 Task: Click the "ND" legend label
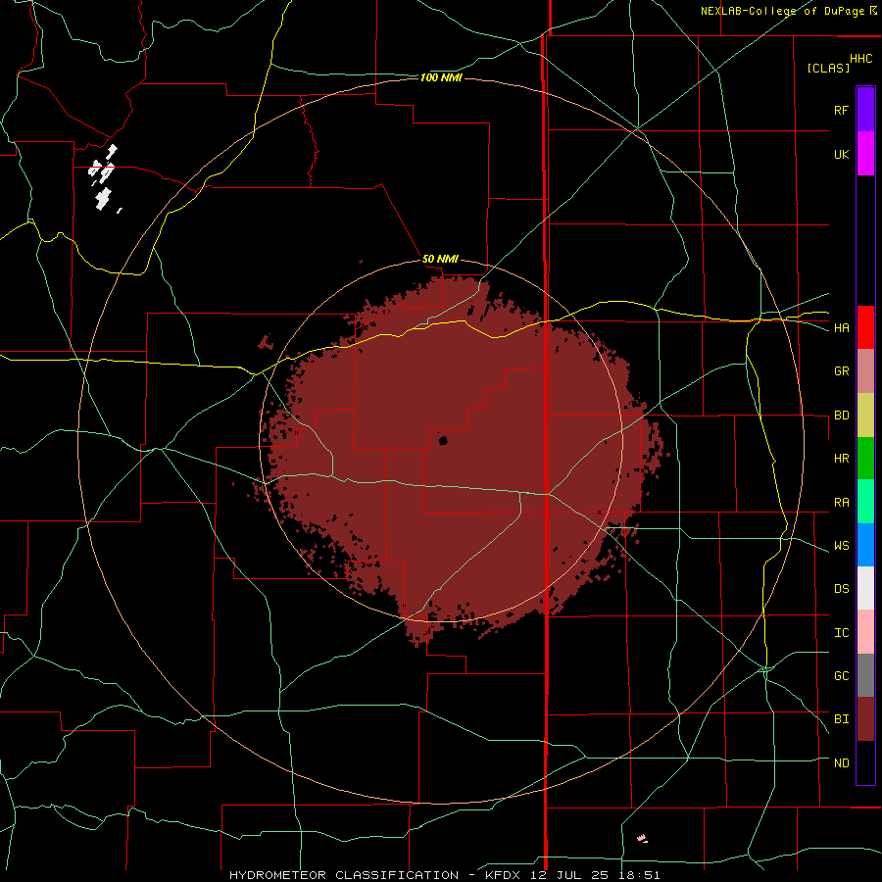coord(841,763)
